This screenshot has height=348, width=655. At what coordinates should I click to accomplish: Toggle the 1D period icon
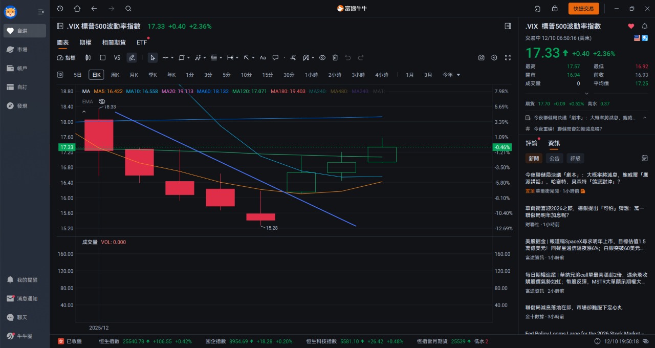click(x=60, y=75)
